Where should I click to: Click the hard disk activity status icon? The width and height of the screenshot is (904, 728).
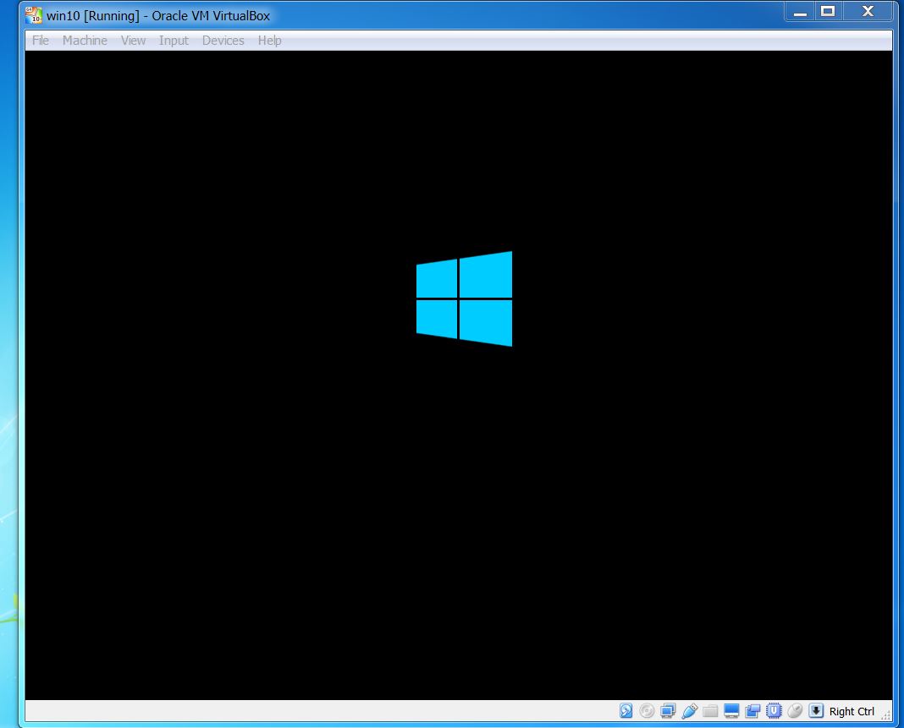pos(626,711)
